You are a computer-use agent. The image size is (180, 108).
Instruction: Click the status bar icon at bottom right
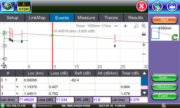click(x=164, y=106)
